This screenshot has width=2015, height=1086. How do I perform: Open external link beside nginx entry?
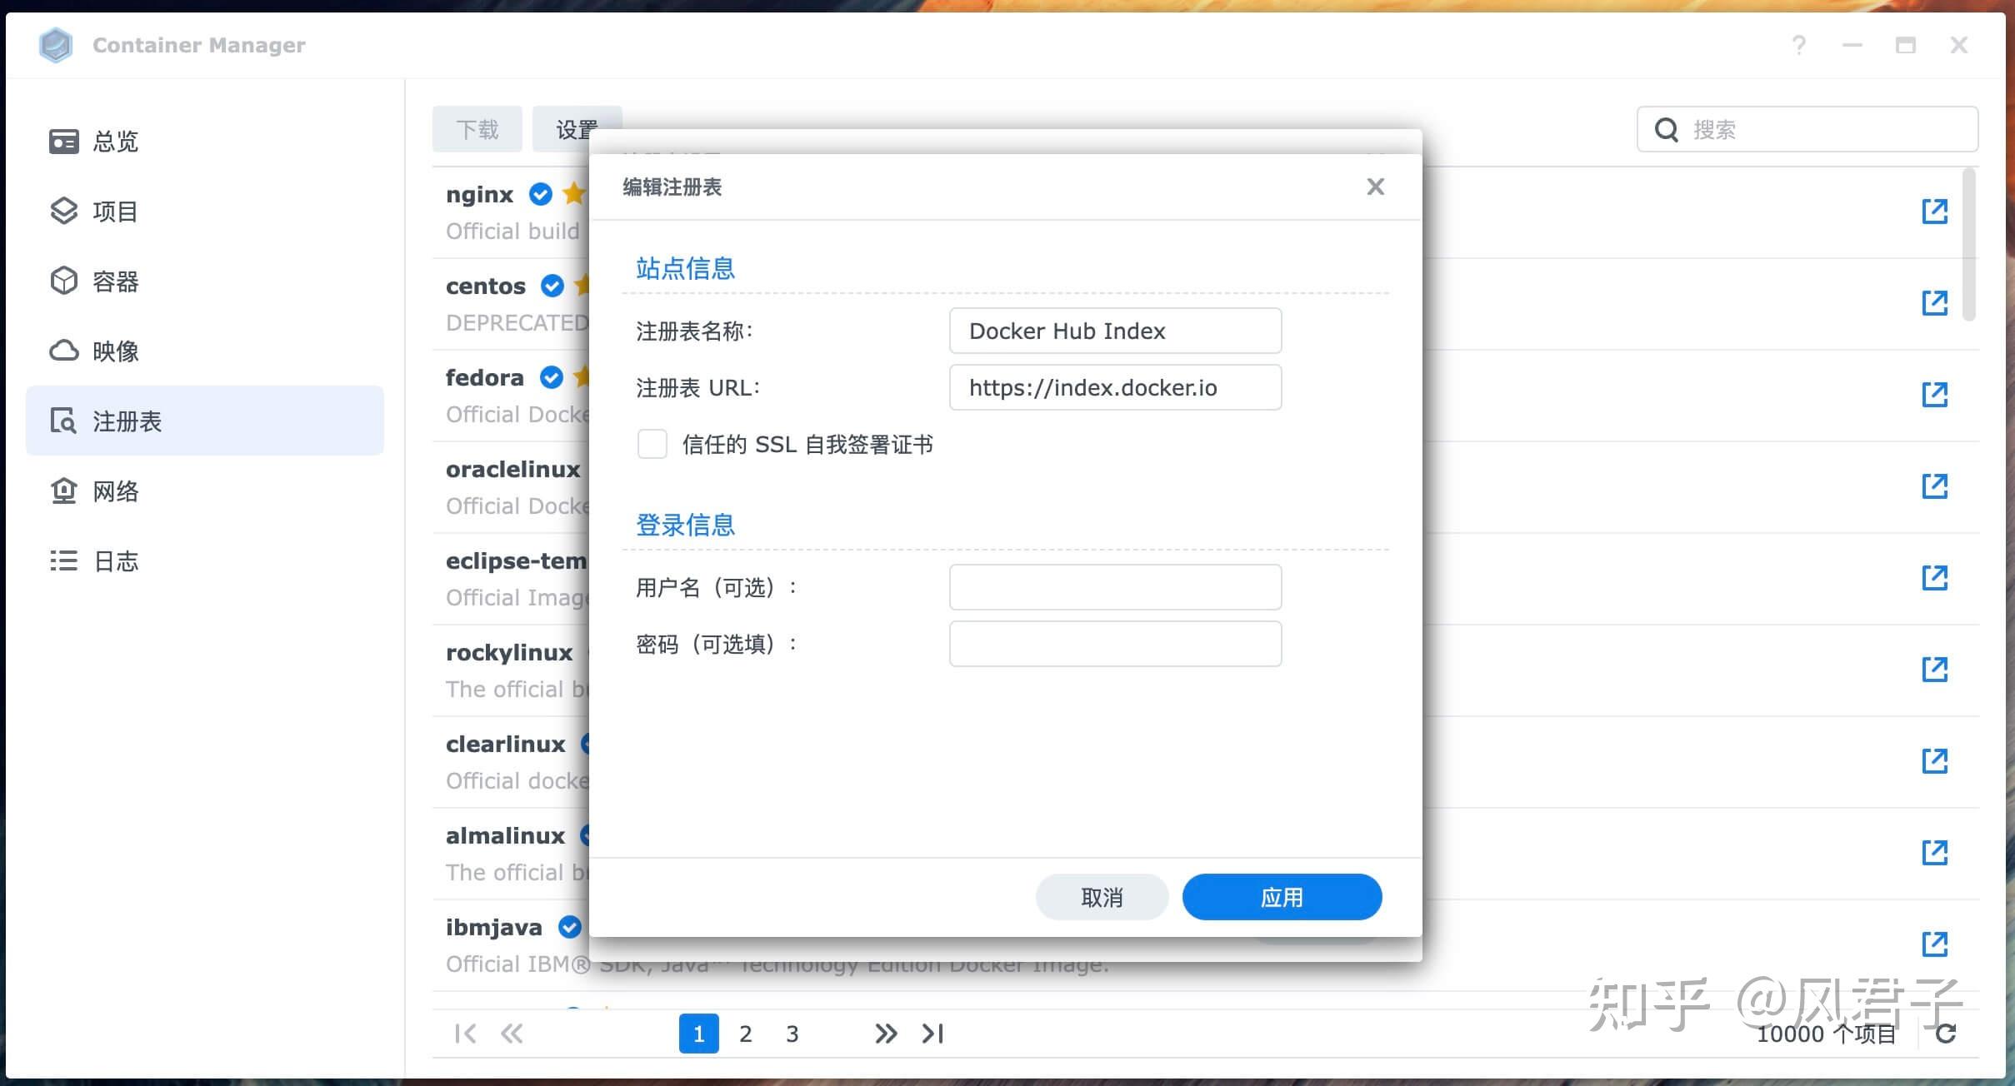click(x=1934, y=211)
